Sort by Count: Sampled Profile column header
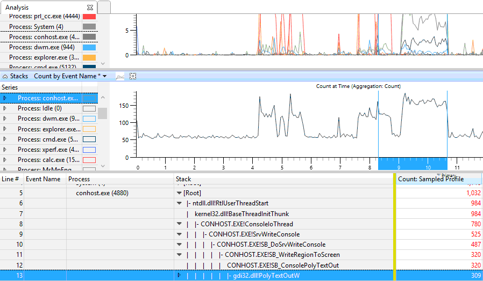 coord(431,179)
